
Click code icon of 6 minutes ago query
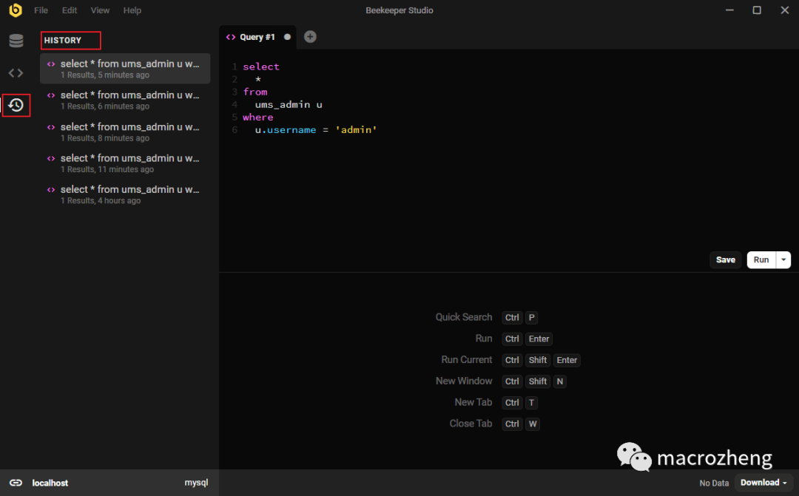click(x=51, y=95)
